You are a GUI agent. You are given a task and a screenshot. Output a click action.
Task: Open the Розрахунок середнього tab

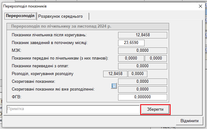(62, 16)
